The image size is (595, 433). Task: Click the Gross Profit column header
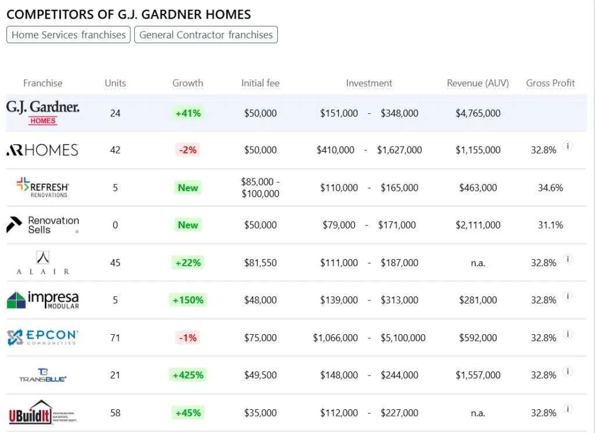click(550, 83)
